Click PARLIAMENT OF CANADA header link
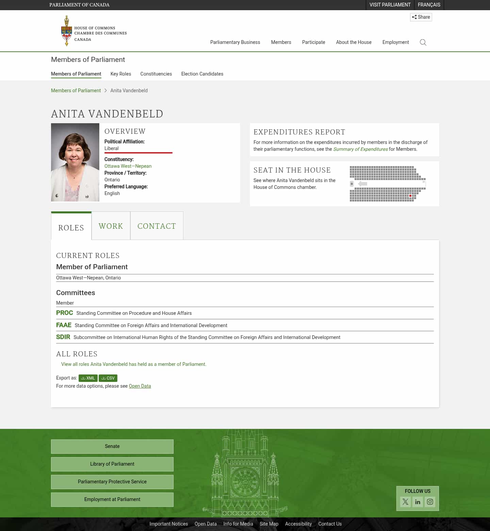Image resolution: width=490 pixels, height=531 pixels. click(79, 5)
